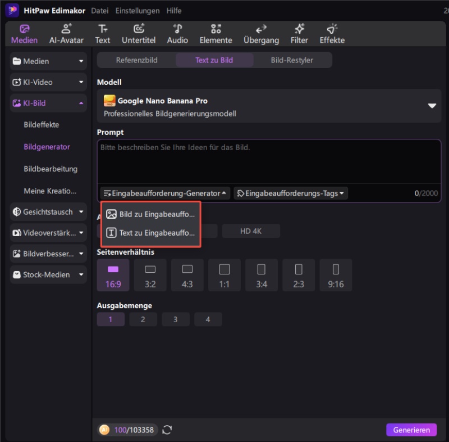
Task: Click the Gesichtstausch face swap icon
Action: (17, 211)
